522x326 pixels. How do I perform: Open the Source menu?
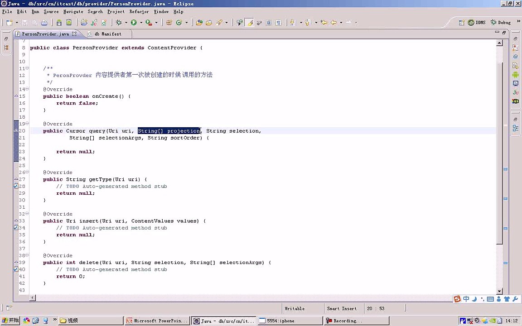click(x=51, y=12)
